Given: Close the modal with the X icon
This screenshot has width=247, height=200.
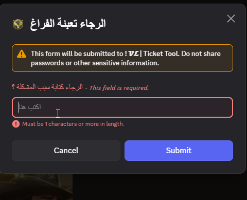Looking at the screenshot, I should pos(231,19).
